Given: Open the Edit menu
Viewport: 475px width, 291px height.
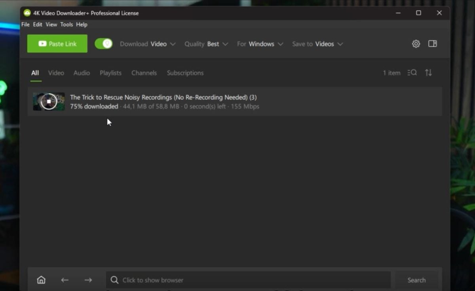Looking at the screenshot, I should point(38,25).
